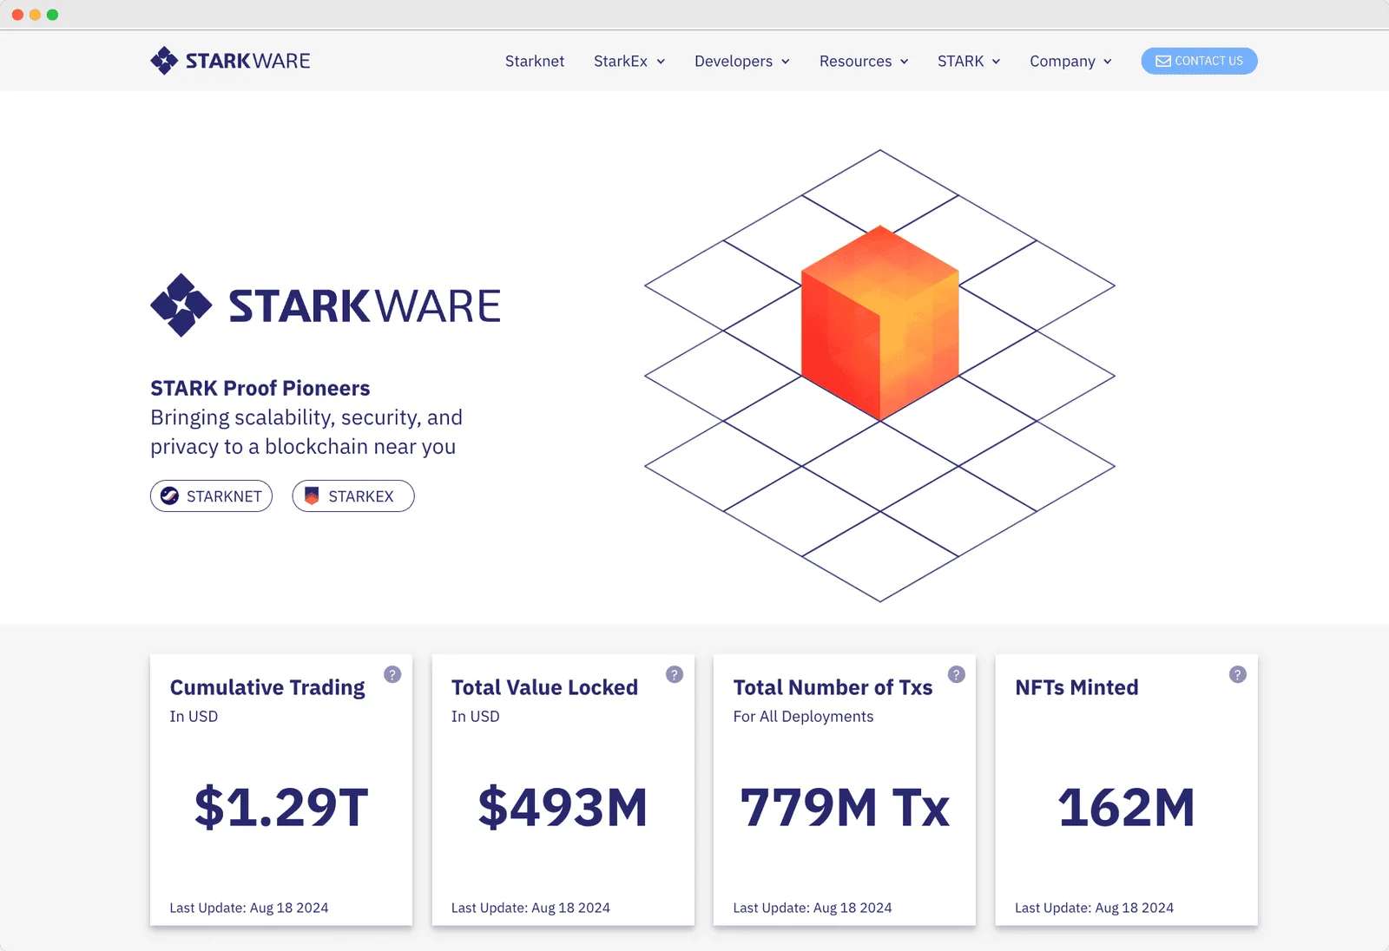The width and height of the screenshot is (1389, 951).
Task: Expand the Developers dropdown menu
Action: [742, 61]
